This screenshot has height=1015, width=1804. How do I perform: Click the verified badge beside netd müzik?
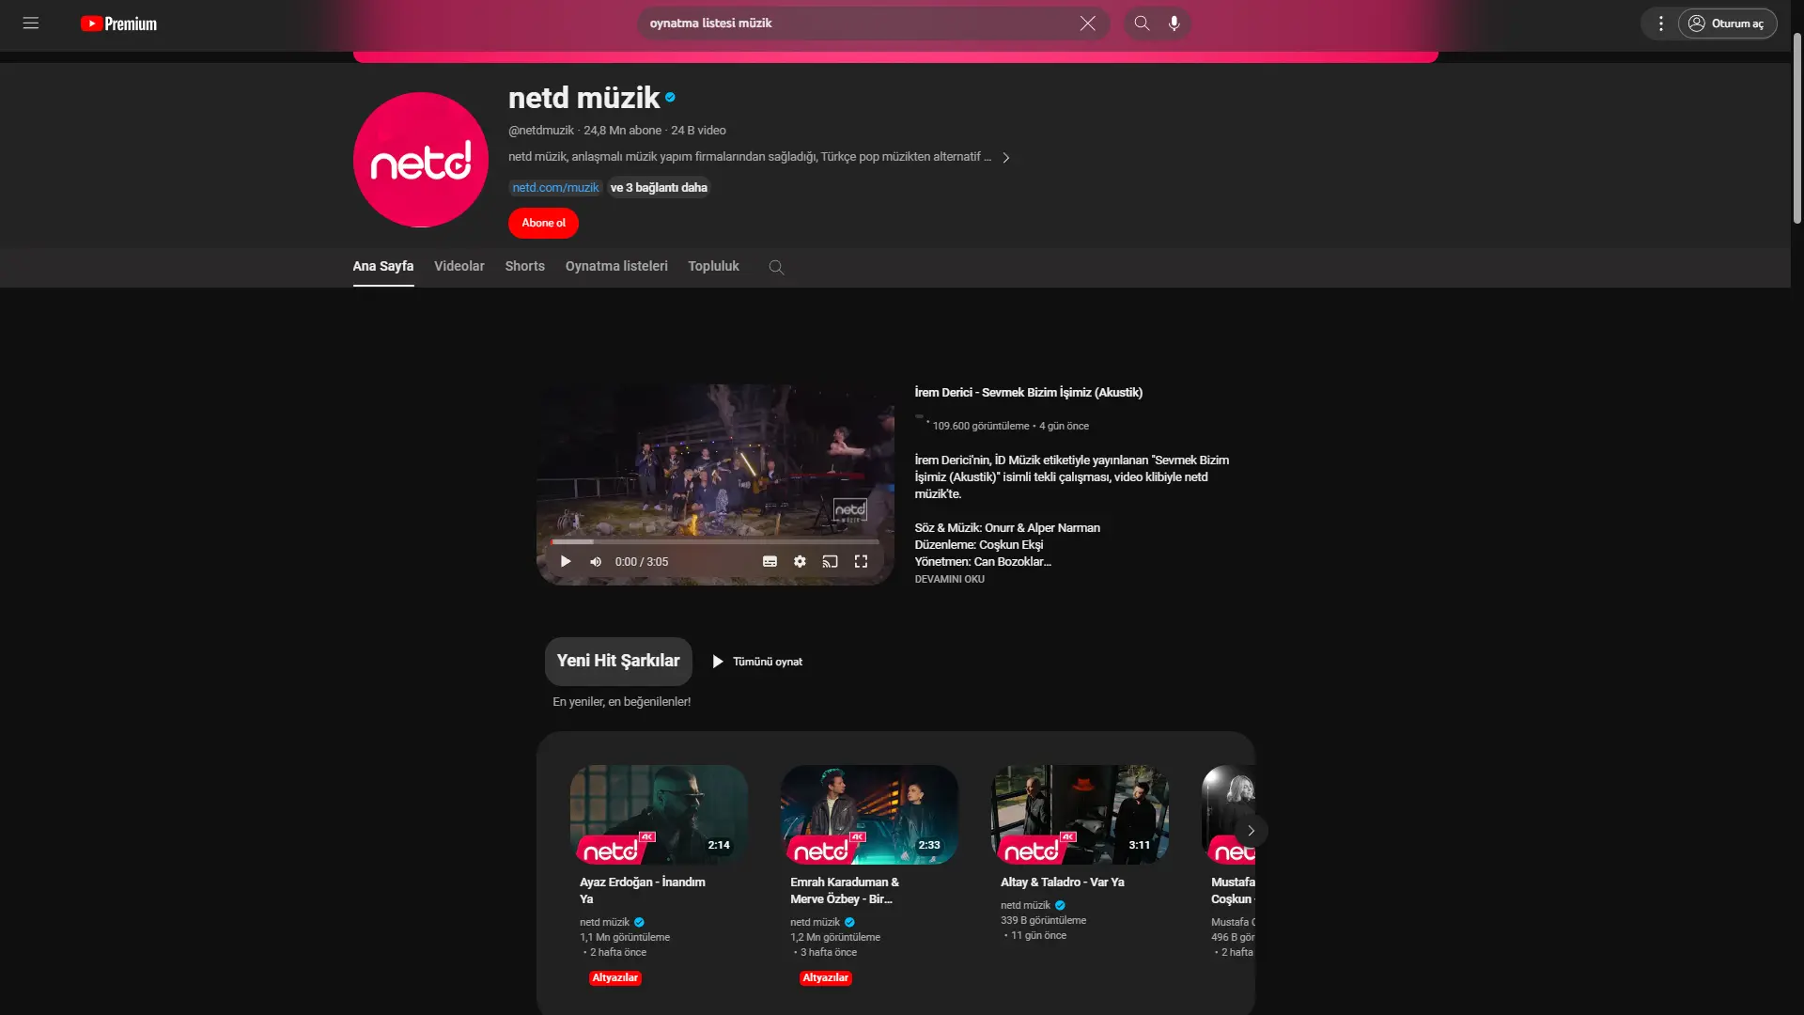[x=670, y=97]
